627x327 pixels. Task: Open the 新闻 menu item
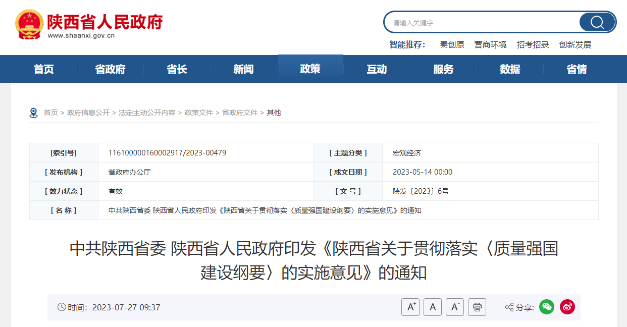pos(243,69)
